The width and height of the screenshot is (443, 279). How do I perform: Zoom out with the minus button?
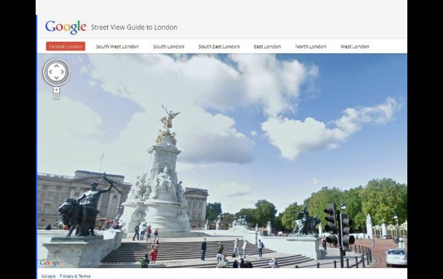coord(56,96)
